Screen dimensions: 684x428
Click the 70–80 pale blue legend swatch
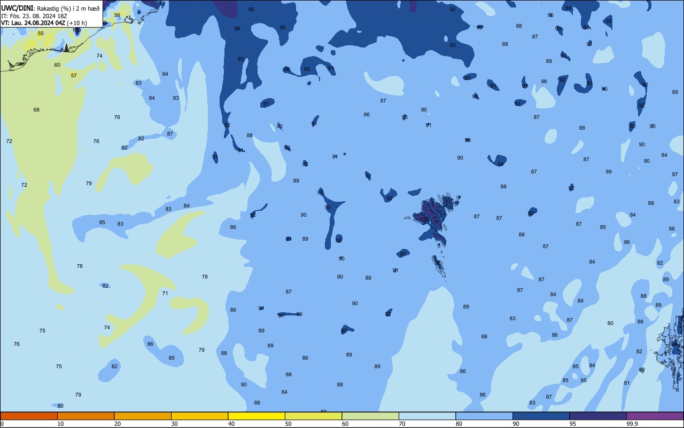click(427, 416)
